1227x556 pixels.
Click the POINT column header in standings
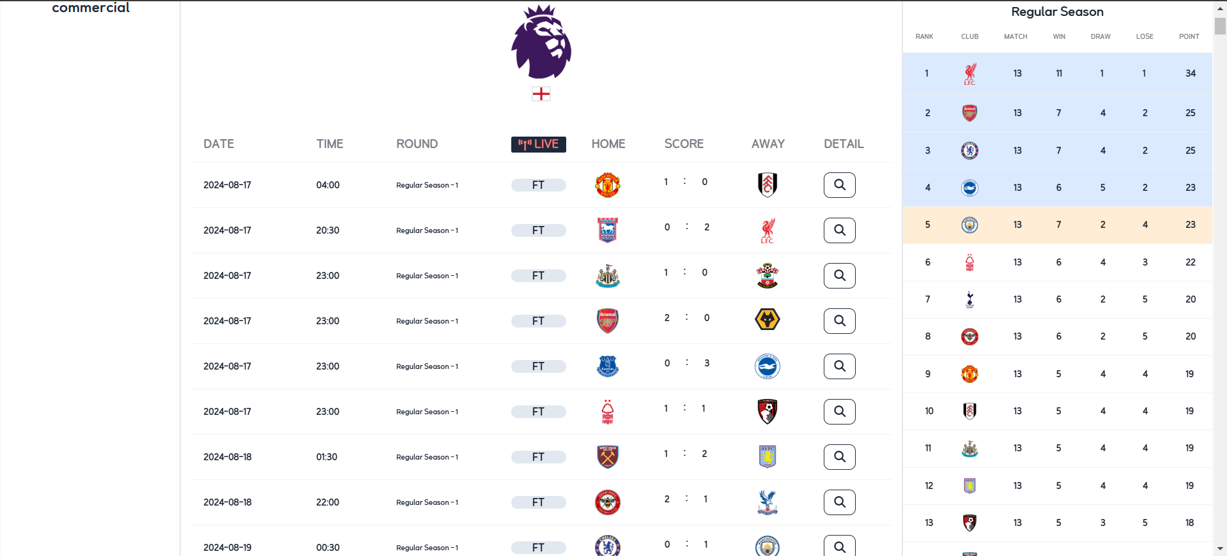pos(1189,36)
